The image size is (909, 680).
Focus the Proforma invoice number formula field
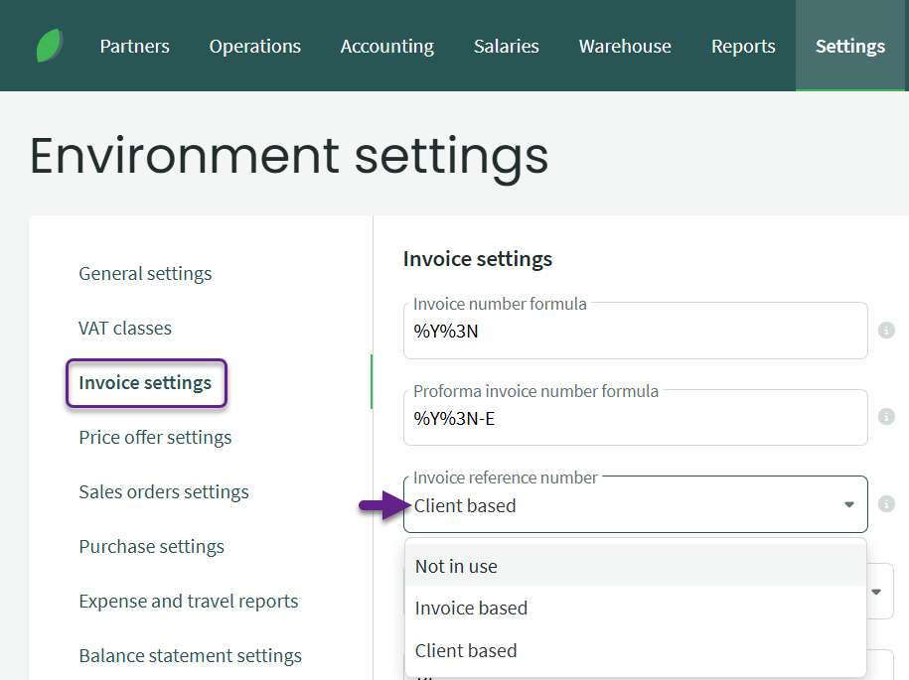[x=635, y=419]
